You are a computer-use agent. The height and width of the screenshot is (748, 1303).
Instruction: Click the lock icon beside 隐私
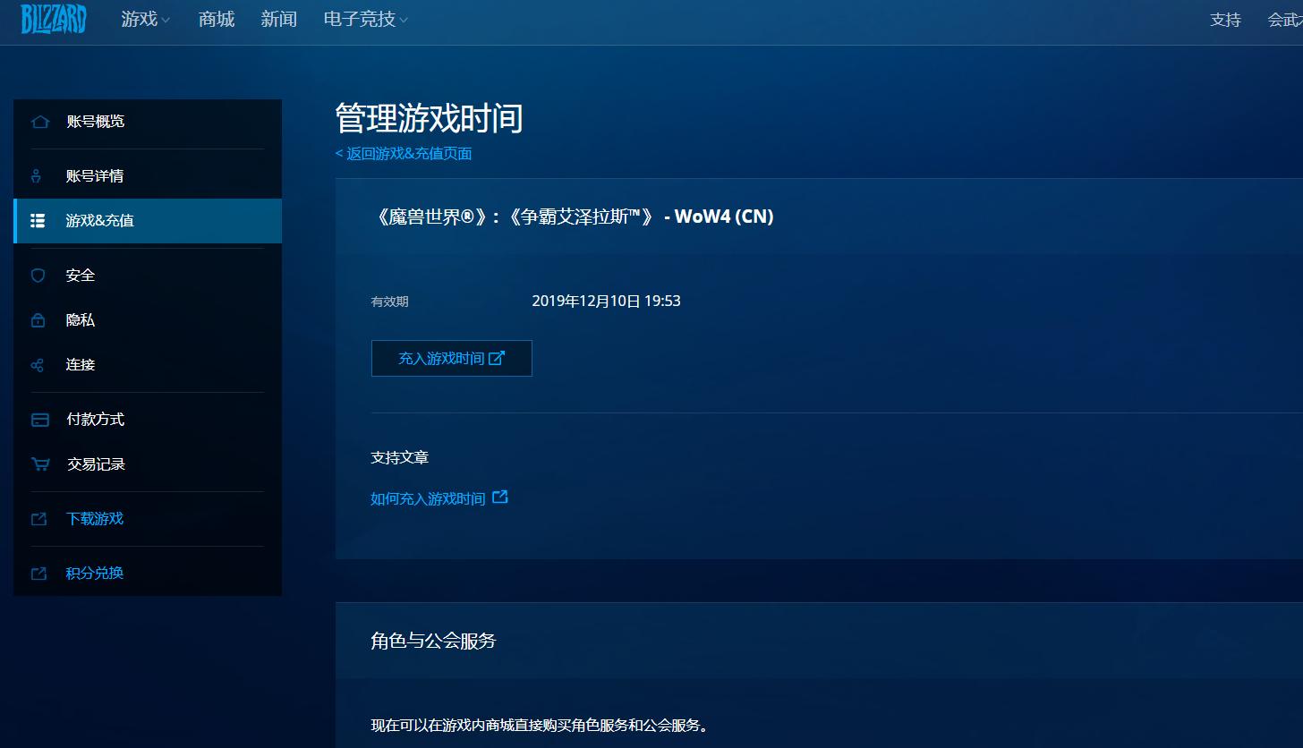coord(39,319)
